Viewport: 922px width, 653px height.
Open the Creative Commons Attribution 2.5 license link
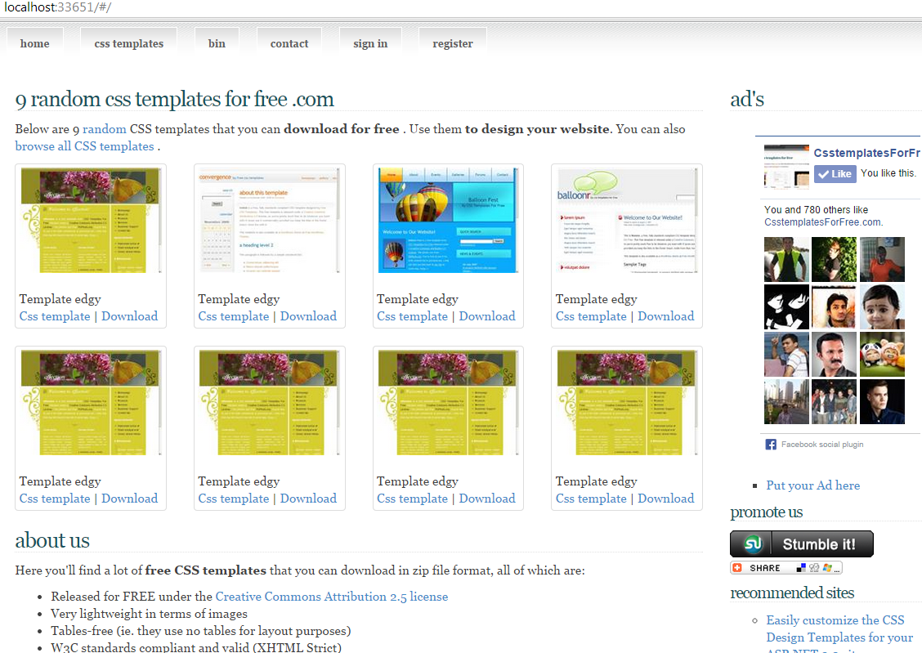click(332, 597)
